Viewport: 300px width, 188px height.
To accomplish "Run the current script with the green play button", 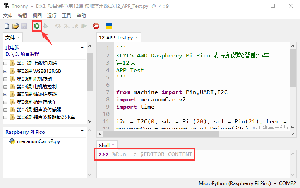I will click(37, 26).
